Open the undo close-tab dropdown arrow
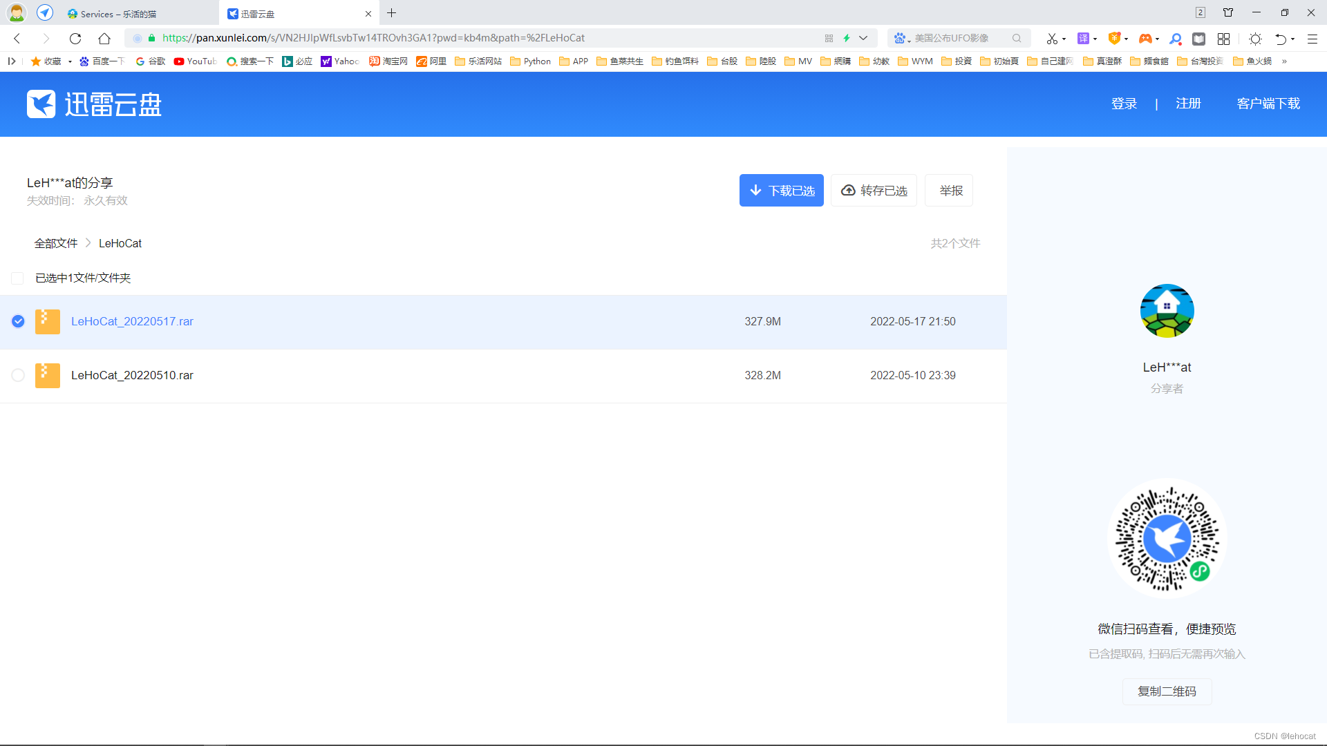This screenshot has height=746, width=1327. tap(1293, 39)
